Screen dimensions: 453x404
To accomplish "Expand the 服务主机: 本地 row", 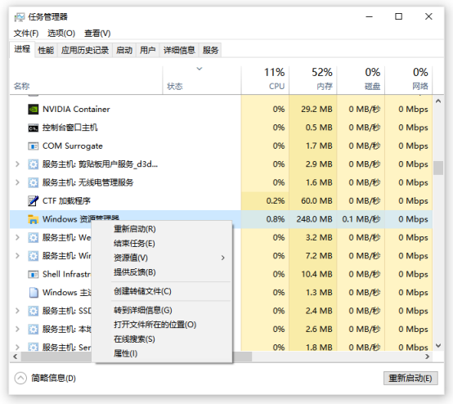I will coord(17,329).
